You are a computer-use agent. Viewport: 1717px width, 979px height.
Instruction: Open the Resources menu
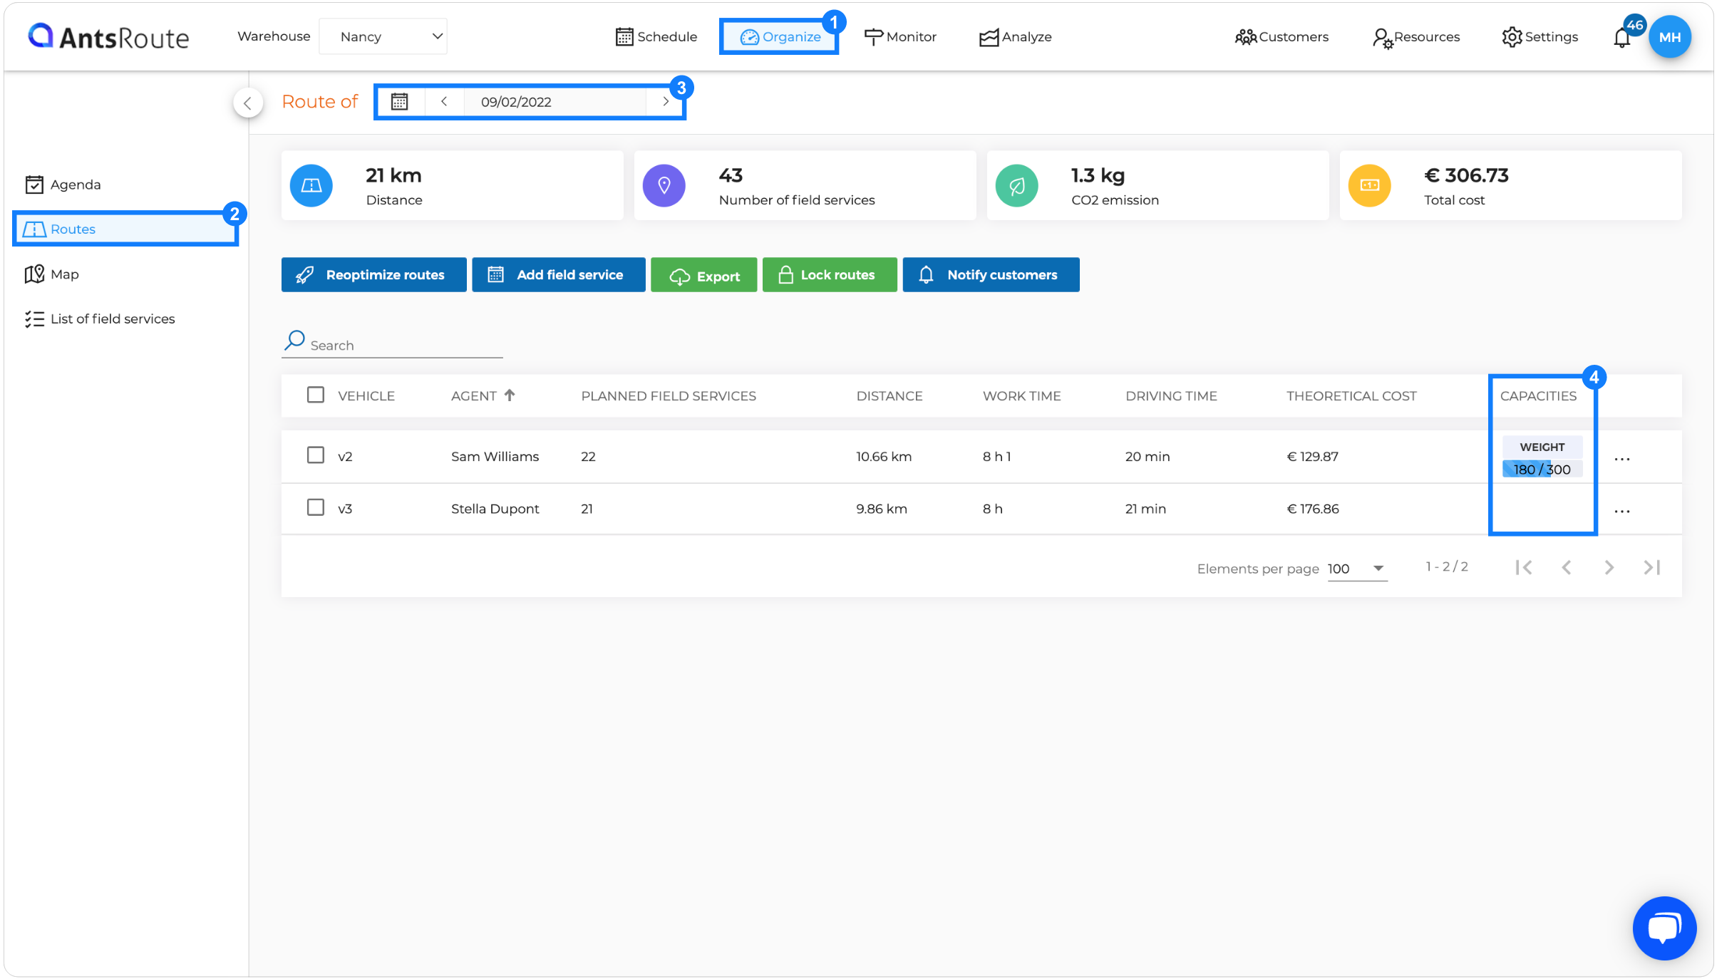coord(1416,37)
